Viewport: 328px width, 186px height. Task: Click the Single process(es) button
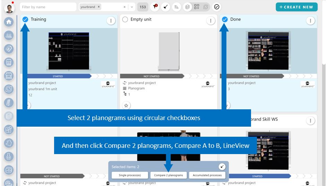(x=130, y=175)
